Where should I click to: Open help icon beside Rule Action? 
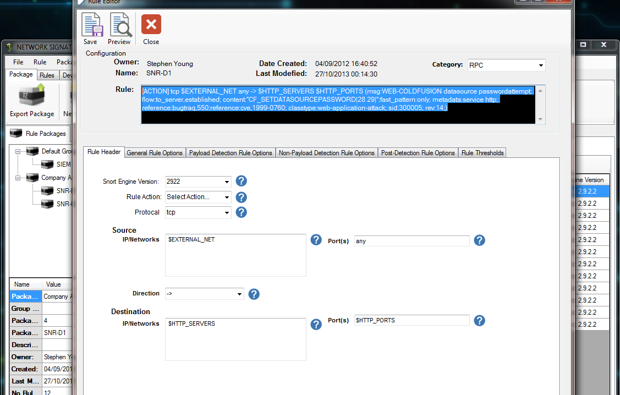click(x=241, y=197)
